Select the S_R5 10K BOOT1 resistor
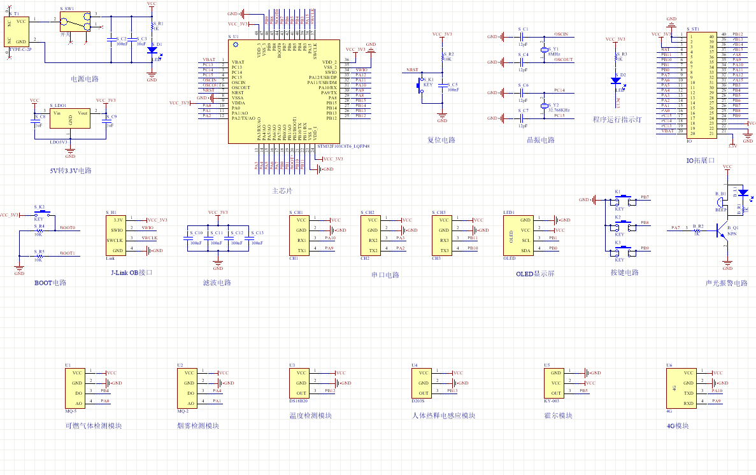Image resolution: width=756 pixels, height=475 pixels. pyautogui.click(x=39, y=256)
